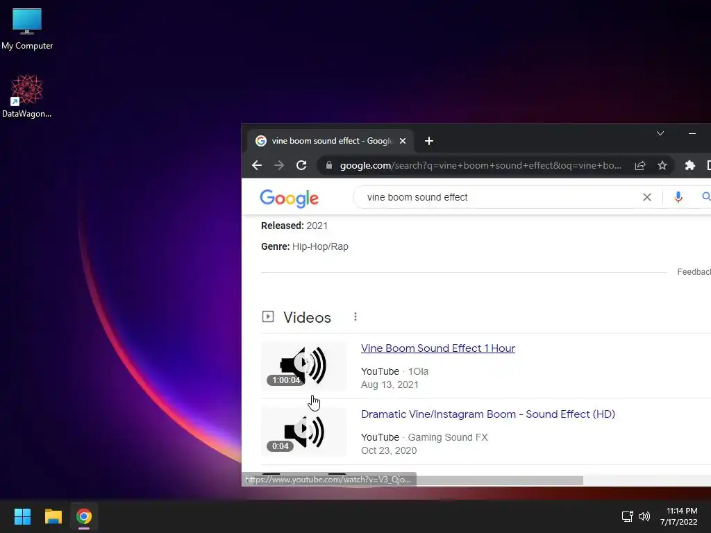
Task: Open network status in system tray
Action: click(628, 516)
